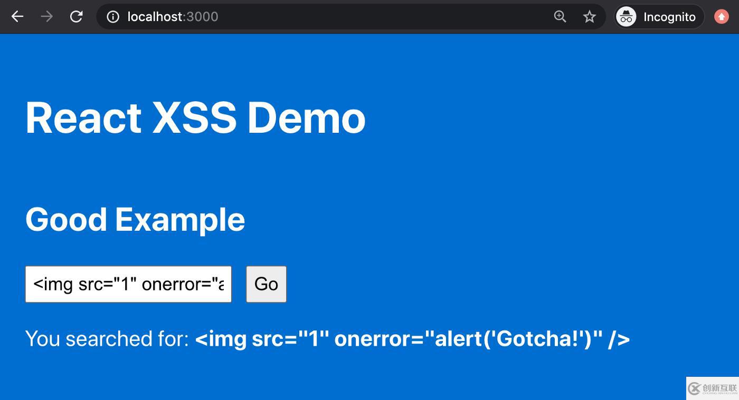The height and width of the screenshot is (400, 739).
Task: Bookmark this page with the star
Action: [590, 17]
